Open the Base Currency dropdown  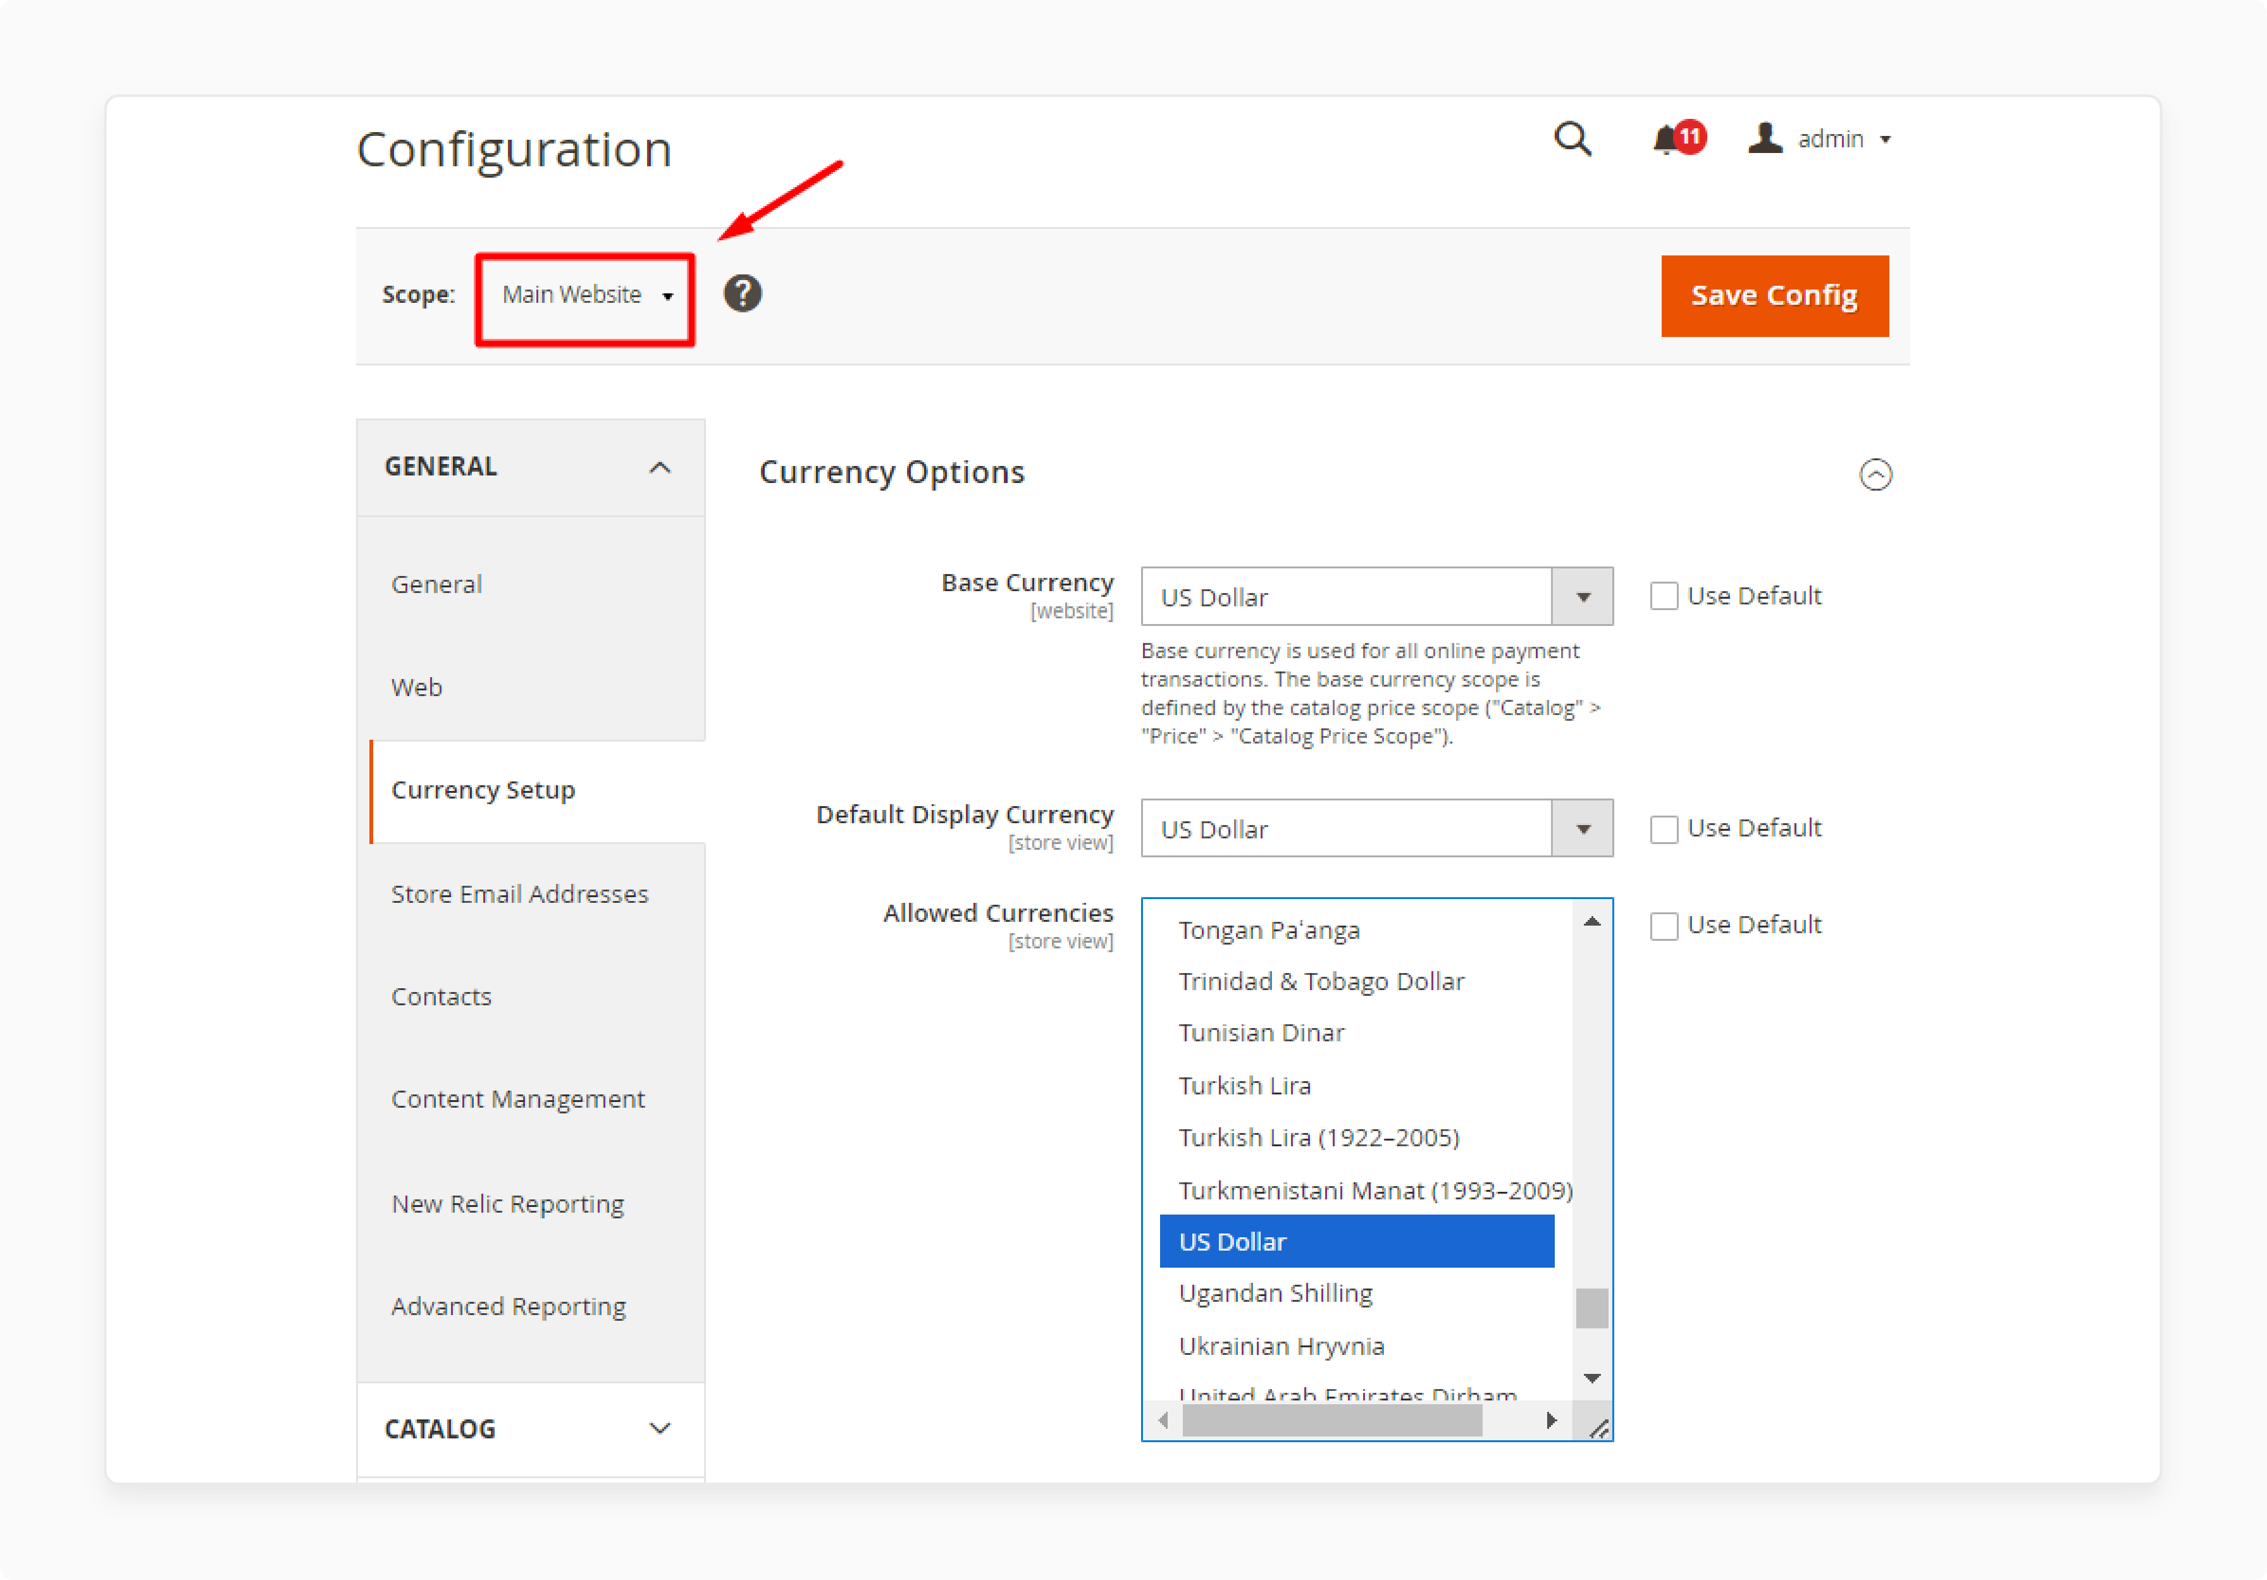coord(1376,596)
